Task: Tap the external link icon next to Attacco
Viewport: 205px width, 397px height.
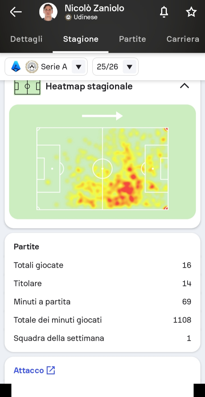Action: tap(51, 370)
